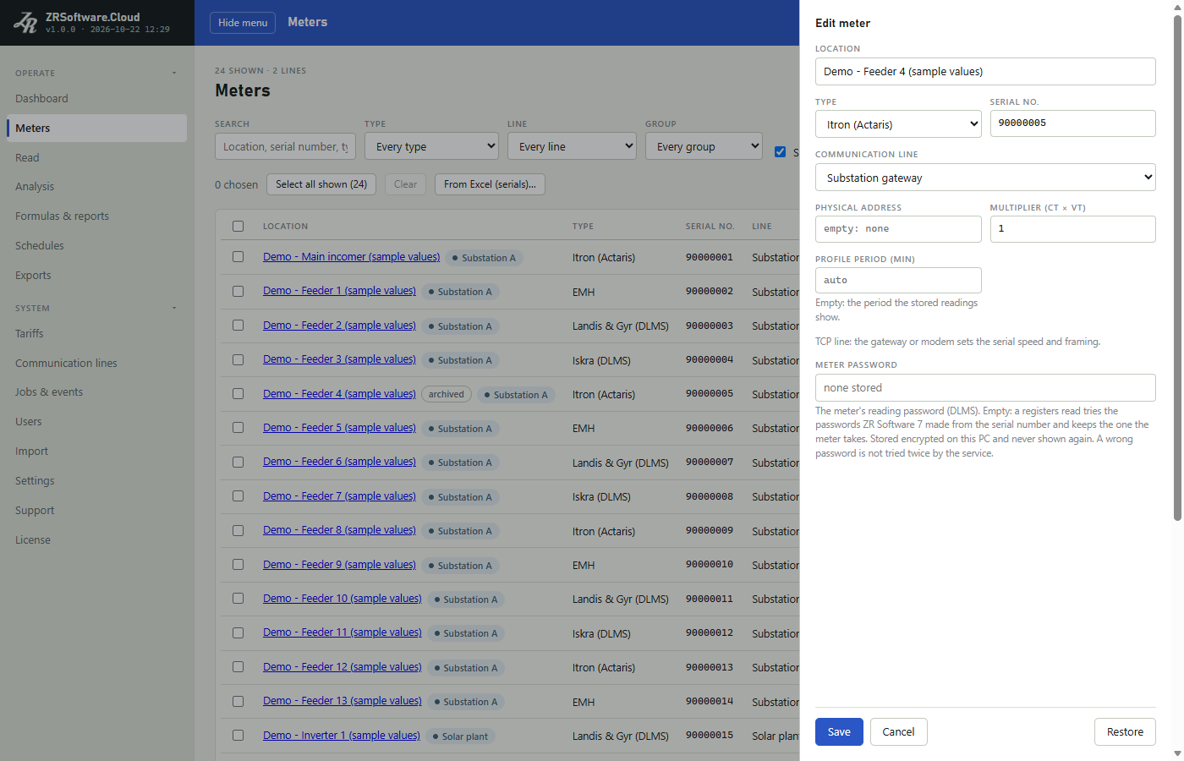Uncheck the blue checkbox next to group filter

[781, 152]
